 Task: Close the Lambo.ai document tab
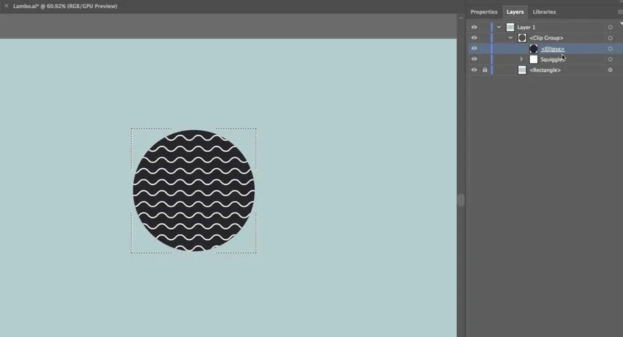[x=7, y=6]
